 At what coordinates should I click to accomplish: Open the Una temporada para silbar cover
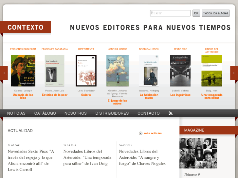point(212,71)
